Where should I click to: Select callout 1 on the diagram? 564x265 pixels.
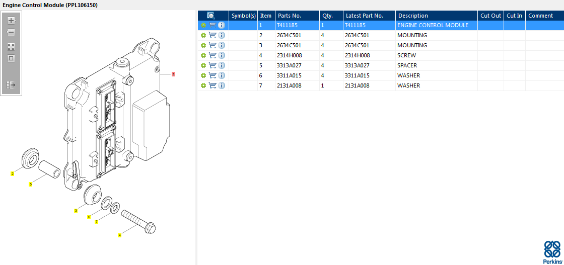click(173, 74)
